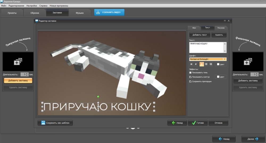Enable Показывать тень checkbox
Viewport: 266px width, 143px height.
point(190,73)
